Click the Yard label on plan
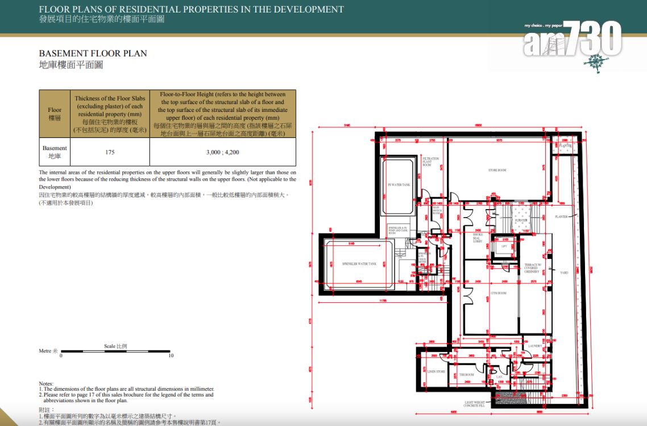The width and height of the screenshot is (647, 426). click(564, 273)
